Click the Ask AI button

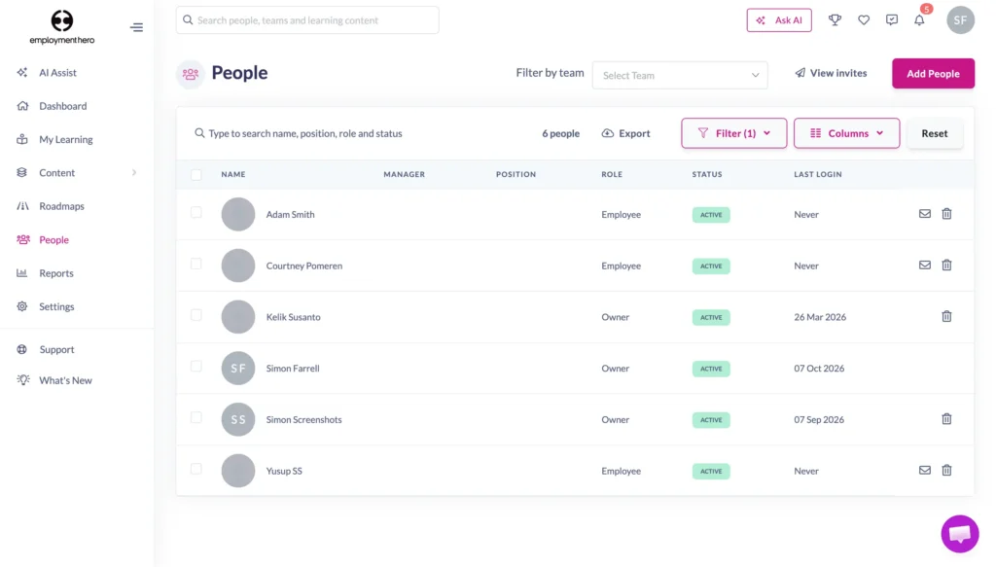click(x=779, y=20)
